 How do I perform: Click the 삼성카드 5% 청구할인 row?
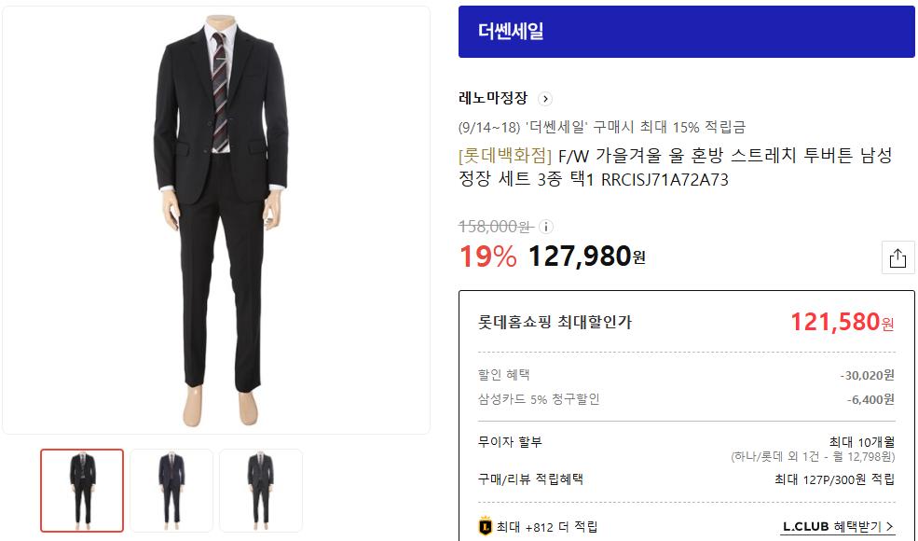point(686,399)
